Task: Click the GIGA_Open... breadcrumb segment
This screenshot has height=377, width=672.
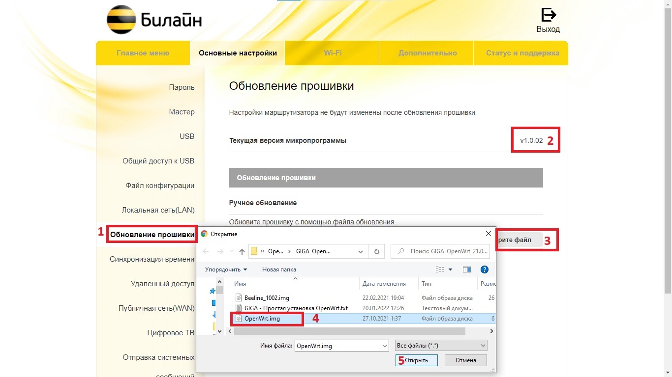Action: tap(313, 251)
